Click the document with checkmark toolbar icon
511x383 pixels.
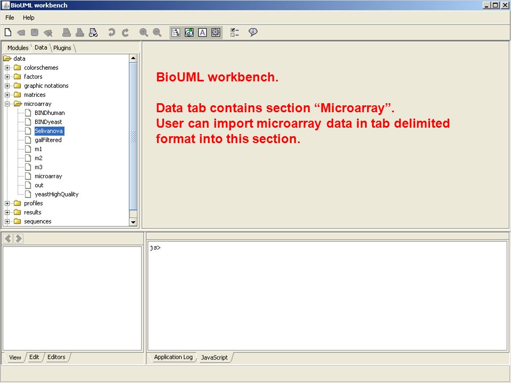[93, 32]
